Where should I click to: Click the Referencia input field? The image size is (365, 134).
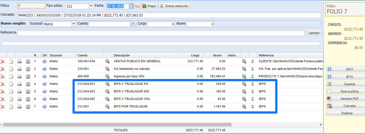click(x=161, y=33)
